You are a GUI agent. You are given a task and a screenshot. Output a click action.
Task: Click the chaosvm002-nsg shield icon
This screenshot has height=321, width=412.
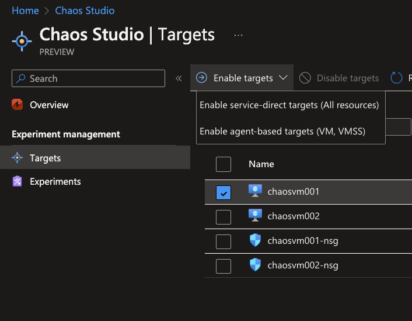255,265
